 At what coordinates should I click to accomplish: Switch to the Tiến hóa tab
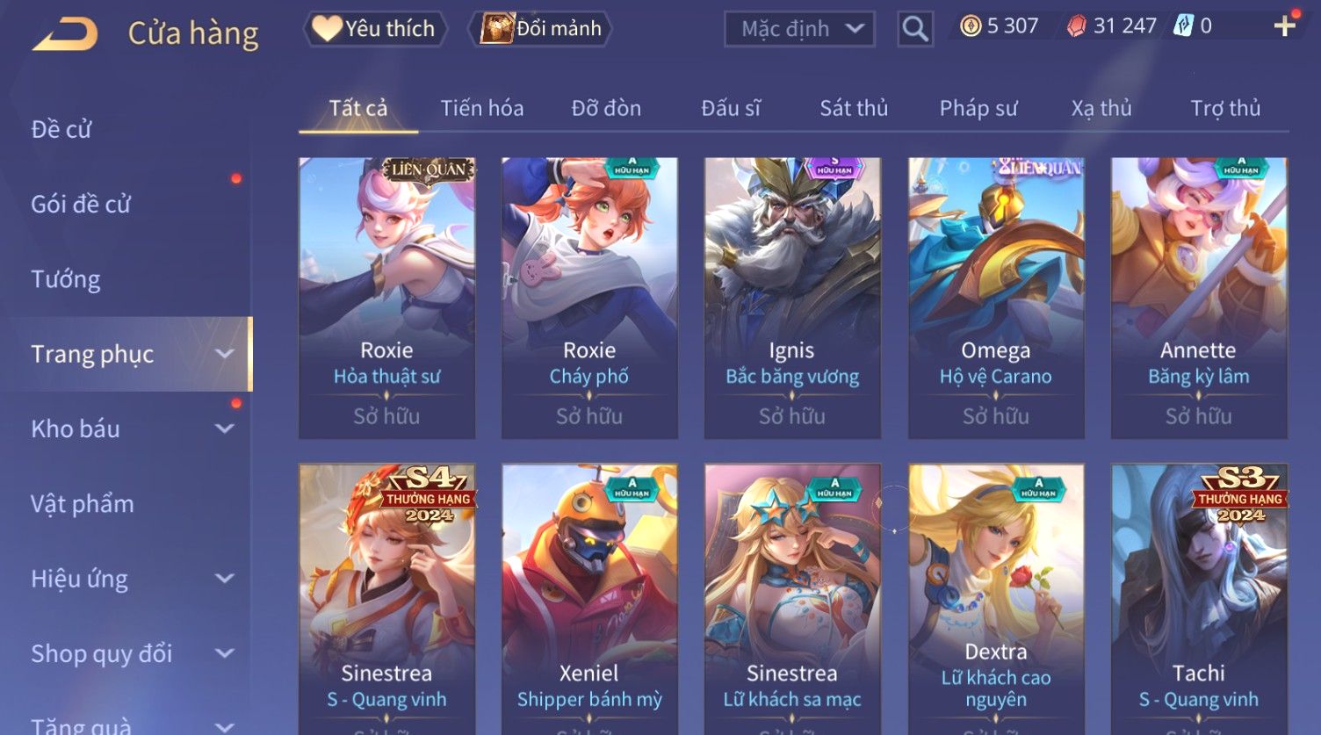482,108
